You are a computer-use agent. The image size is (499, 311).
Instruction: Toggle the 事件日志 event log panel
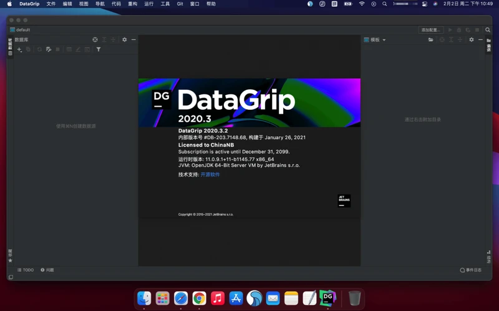click(471, 270)
